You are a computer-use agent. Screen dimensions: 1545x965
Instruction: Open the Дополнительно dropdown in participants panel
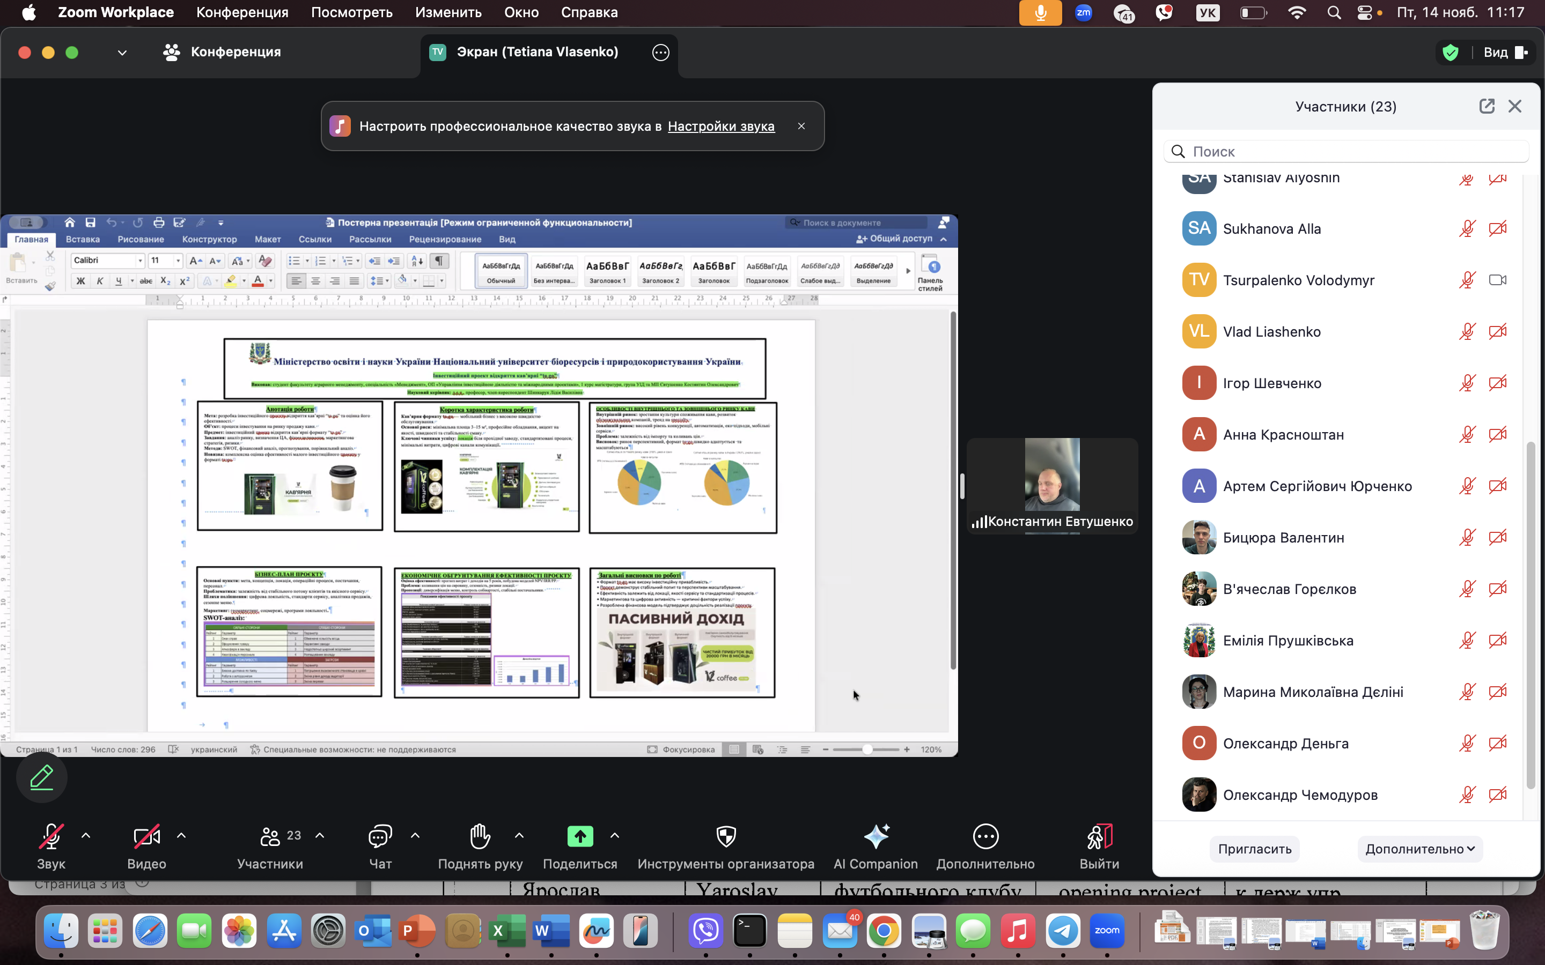(x=1419, y=849)
